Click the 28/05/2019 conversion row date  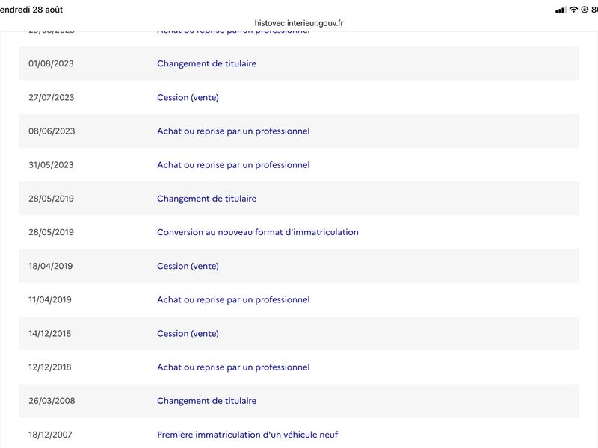(51, 232)
